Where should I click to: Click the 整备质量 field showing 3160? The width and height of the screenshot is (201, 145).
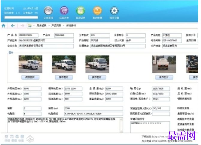click(x=114, y=99)
